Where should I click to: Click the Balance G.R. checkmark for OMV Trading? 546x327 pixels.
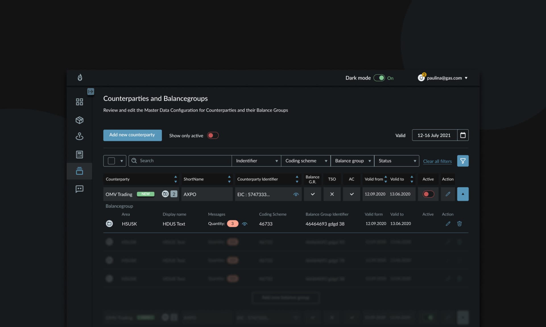[313, 194]
